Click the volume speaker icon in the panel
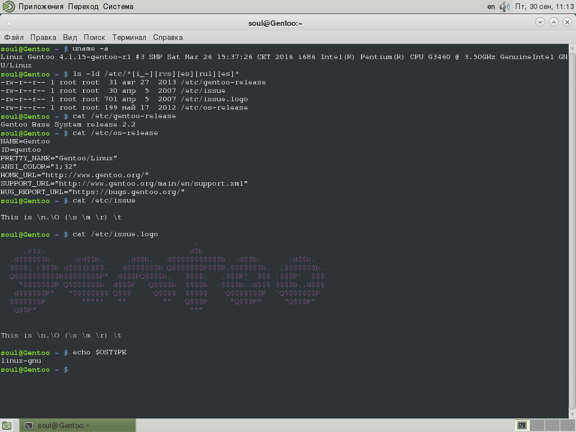 point(505,6)
